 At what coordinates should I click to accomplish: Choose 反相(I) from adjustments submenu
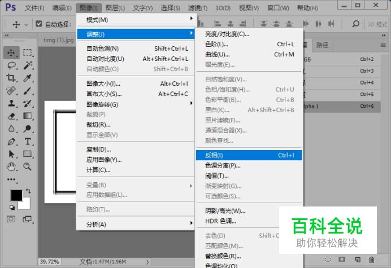coord(249,155)
